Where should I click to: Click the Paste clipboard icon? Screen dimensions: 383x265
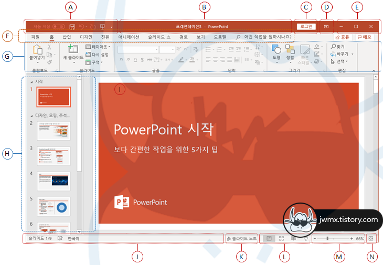(x=37, y=49)
